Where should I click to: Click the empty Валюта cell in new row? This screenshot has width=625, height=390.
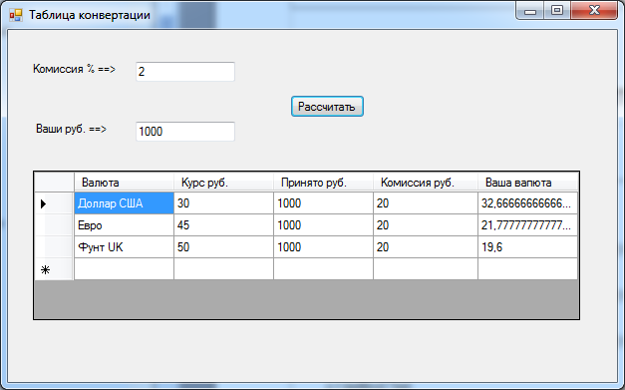tap(124, 269)
